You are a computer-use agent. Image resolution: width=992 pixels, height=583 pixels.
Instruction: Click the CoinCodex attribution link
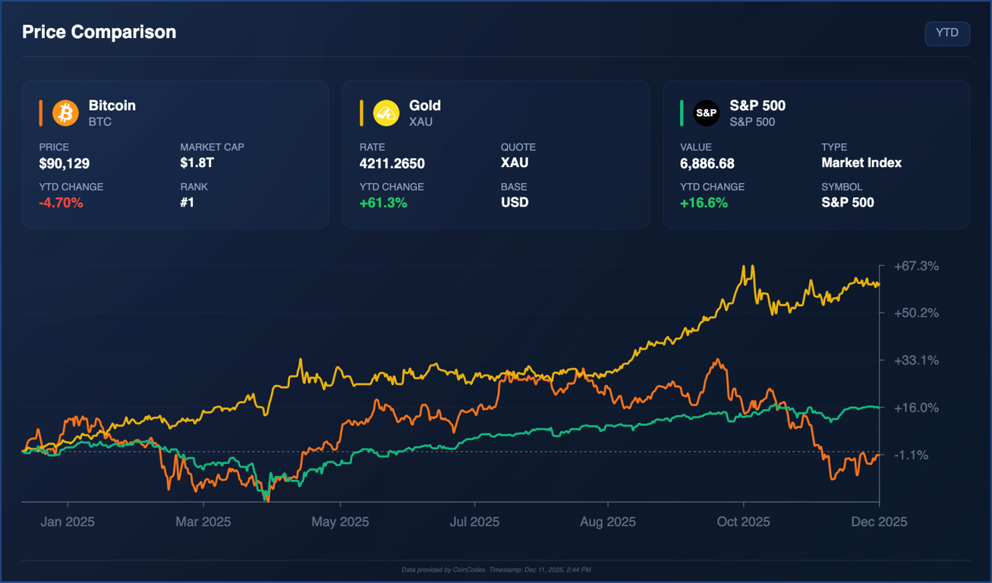(x=468, y=569)
